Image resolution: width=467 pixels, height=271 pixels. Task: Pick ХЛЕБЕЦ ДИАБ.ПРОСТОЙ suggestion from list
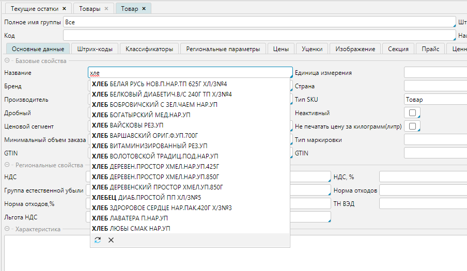(x=146, y=197)
